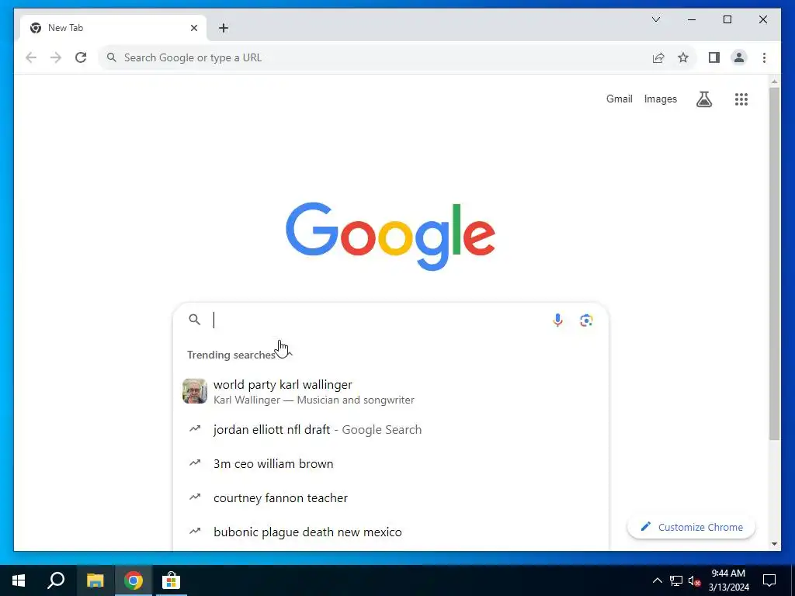Show hidden system tray icons
This screenshot has width=795, height=596.
(x=657, y=580)
